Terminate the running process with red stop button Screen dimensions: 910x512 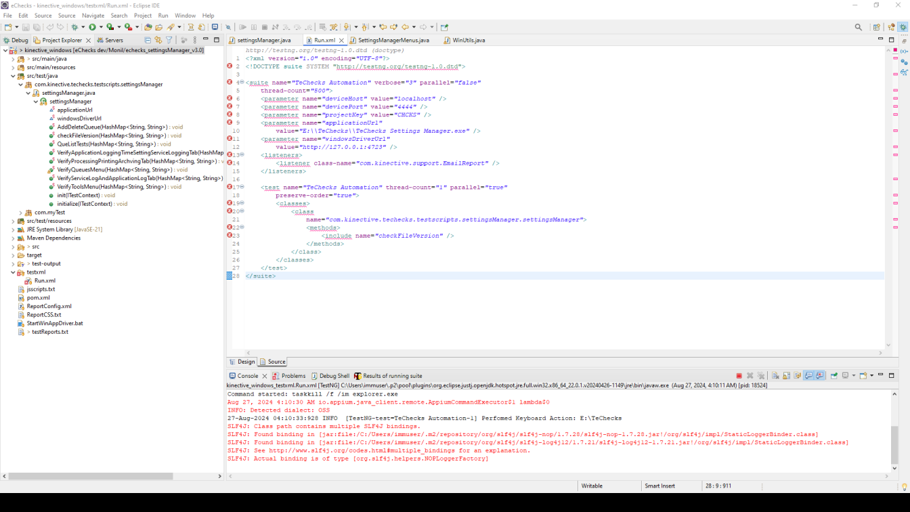(x=739, y=376)
